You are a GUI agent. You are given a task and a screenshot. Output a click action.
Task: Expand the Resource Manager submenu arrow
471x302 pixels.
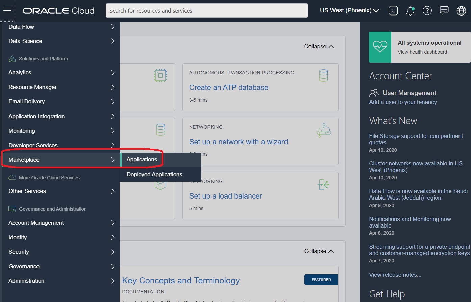coord(113,87)
